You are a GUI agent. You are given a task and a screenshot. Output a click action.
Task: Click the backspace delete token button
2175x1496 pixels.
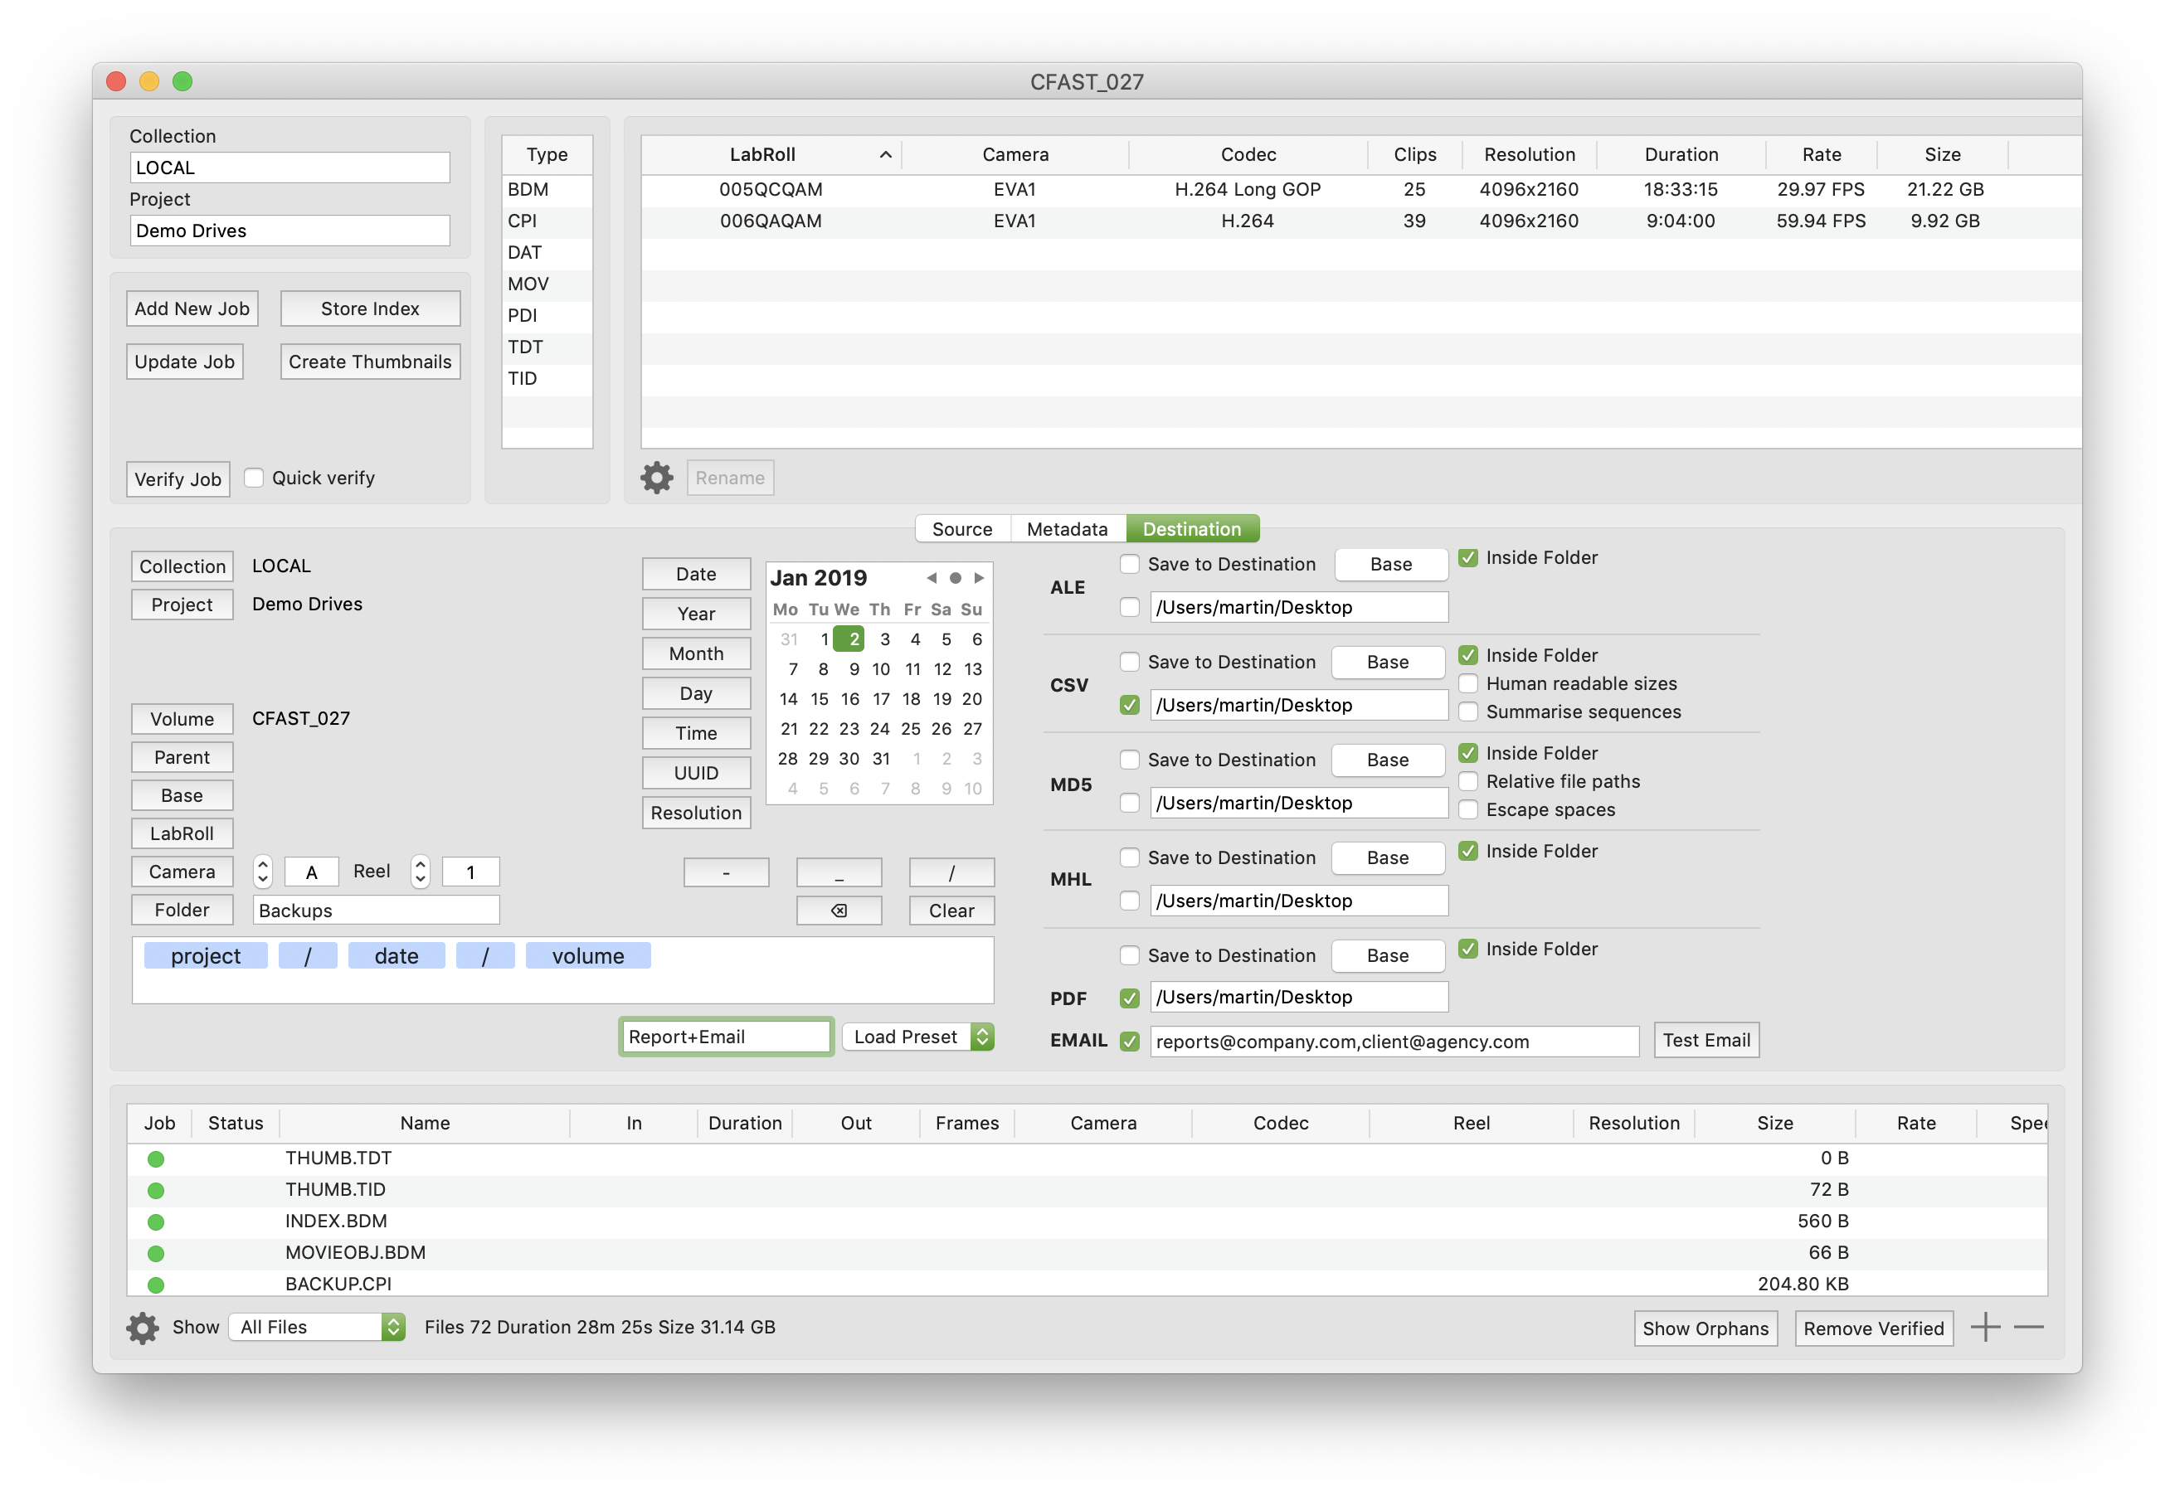click(x=838, y=911)
